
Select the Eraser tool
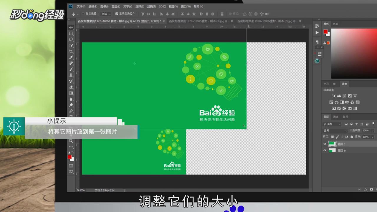click(71, 87)
